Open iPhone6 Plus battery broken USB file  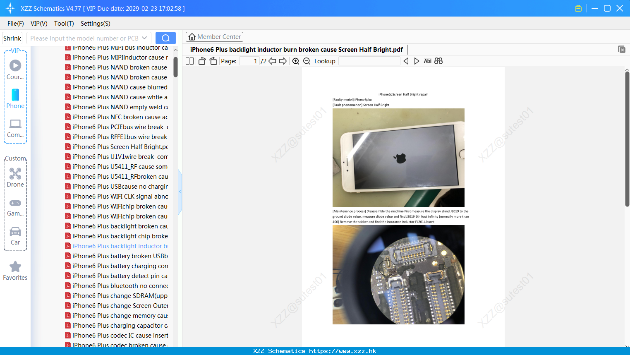[117, 256]
